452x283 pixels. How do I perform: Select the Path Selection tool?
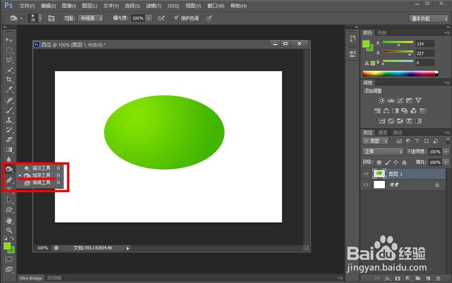click(9, 200)
